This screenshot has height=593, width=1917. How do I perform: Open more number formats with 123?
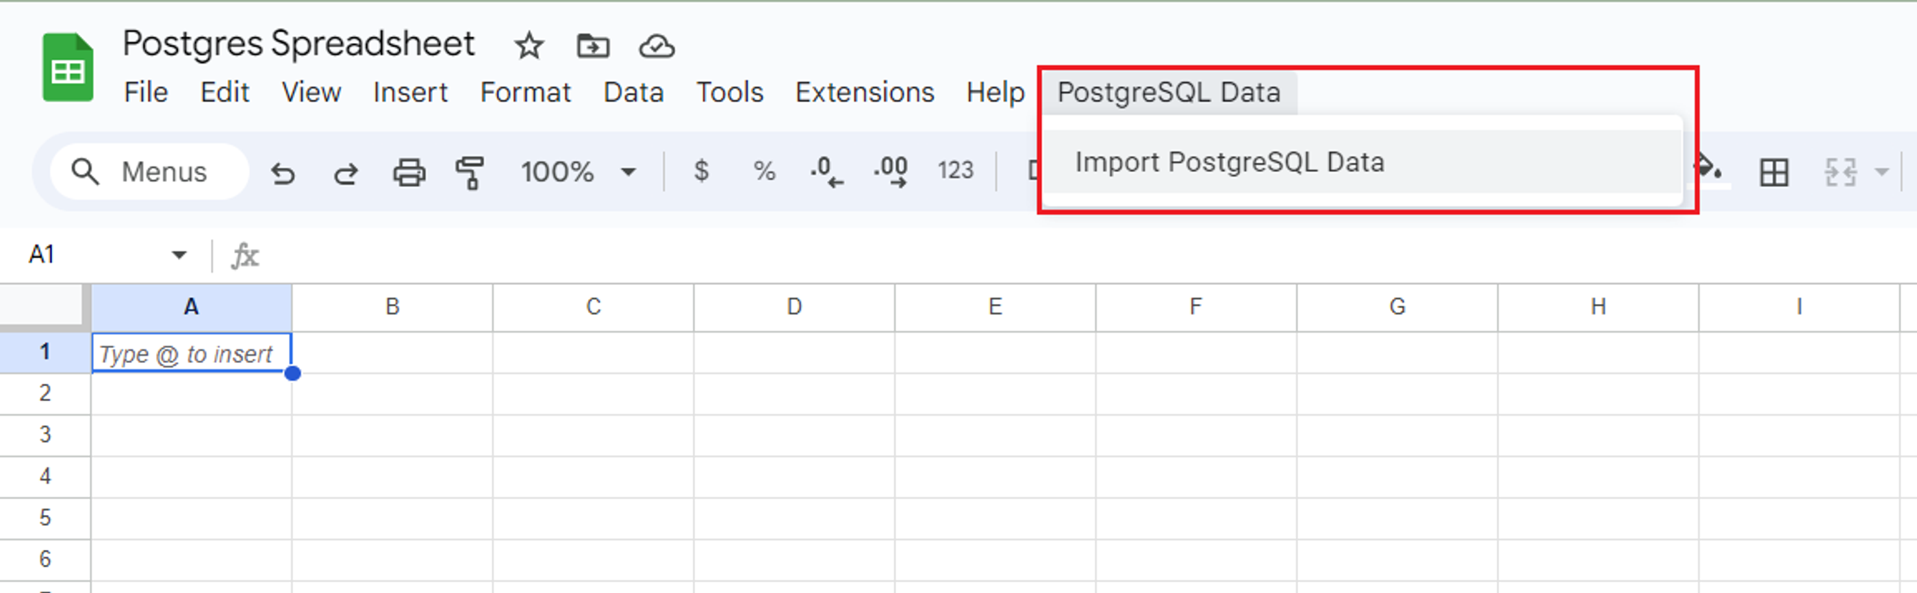tap(958, 172)
